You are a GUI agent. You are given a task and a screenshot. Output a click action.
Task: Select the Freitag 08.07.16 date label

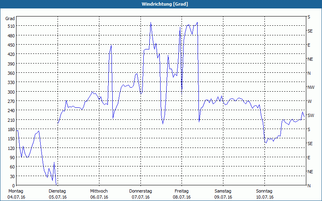point(182,194)
